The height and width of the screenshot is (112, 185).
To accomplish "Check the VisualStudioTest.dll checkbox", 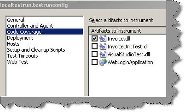I will (x=94, y=54).
